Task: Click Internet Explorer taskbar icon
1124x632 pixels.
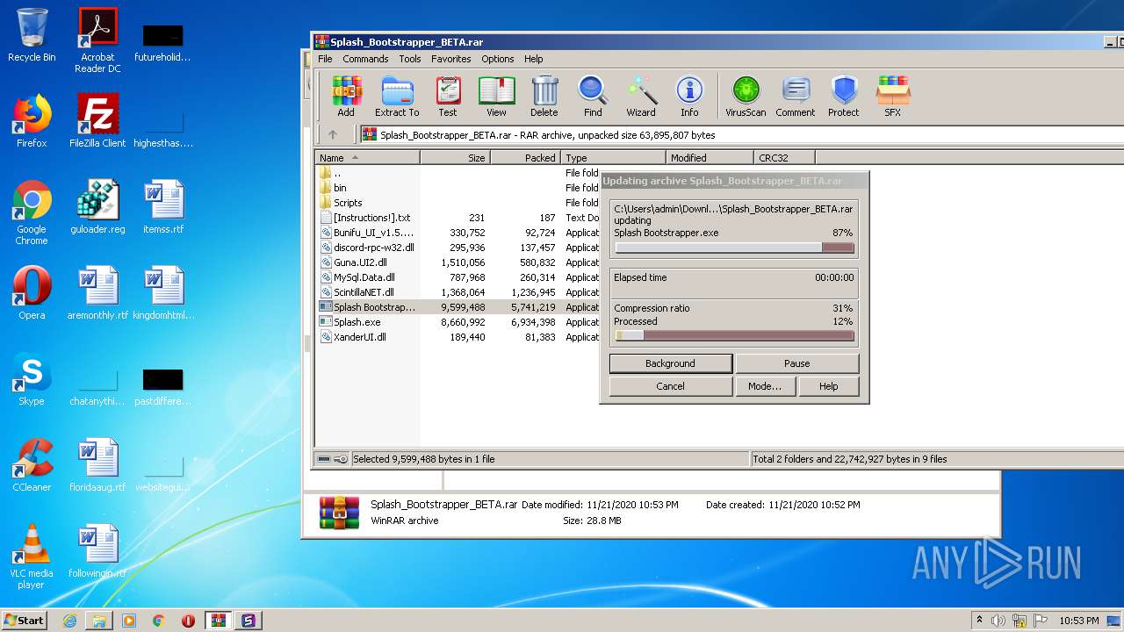Action: click(69, 621)
